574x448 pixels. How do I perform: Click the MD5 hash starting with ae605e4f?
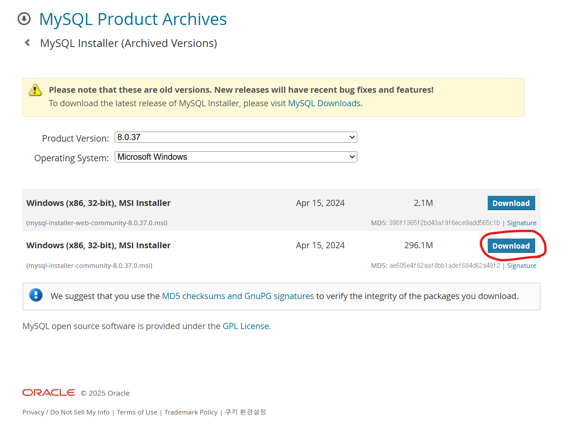pyautogui.click(x=445, y=266)
